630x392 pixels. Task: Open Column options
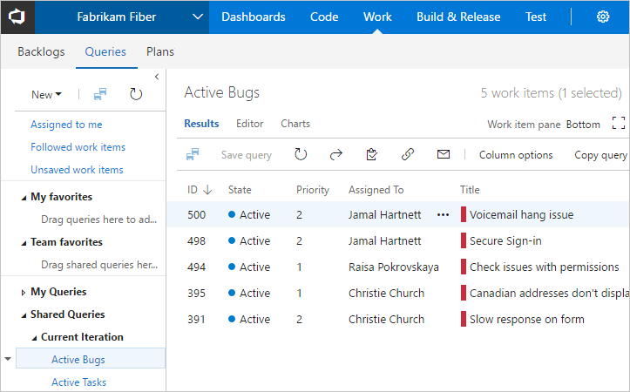tap(516, 155)
